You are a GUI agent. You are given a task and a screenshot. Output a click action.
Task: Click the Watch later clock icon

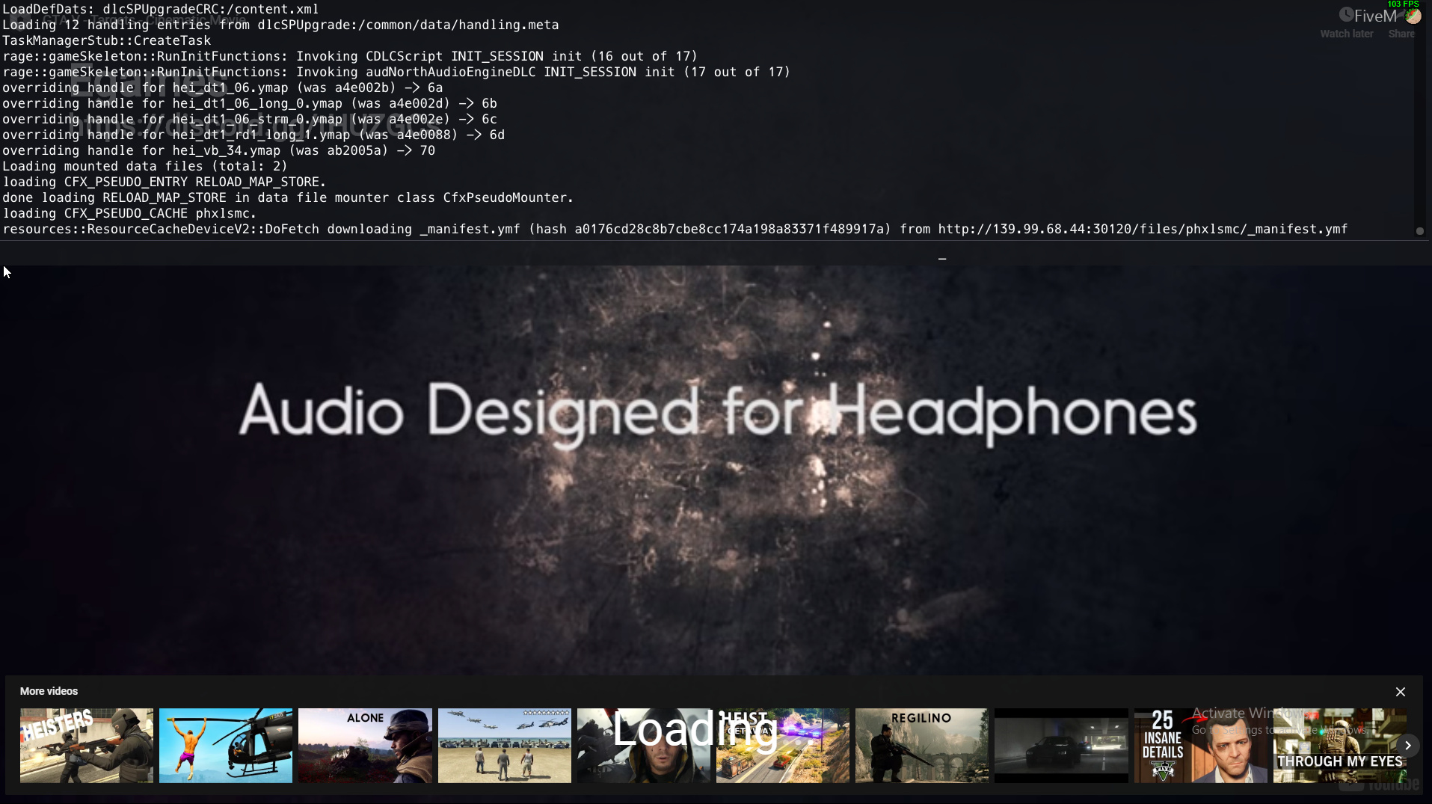1346,15
